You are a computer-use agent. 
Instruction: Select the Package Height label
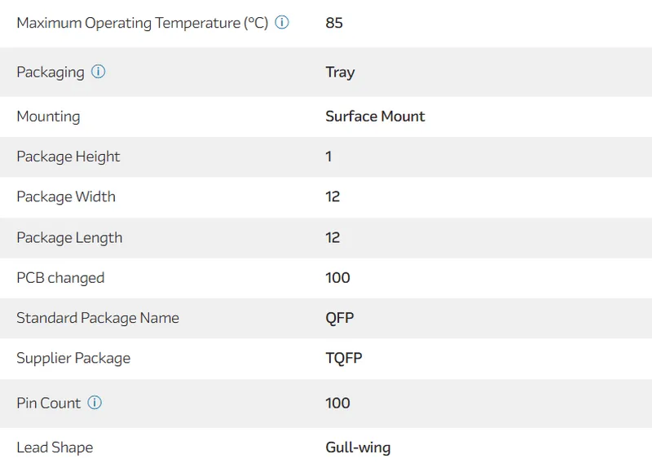point(68,157)
